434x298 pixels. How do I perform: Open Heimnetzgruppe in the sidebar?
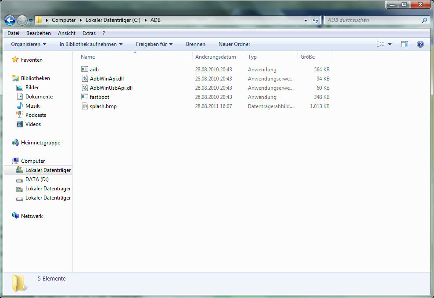[40, 143]
